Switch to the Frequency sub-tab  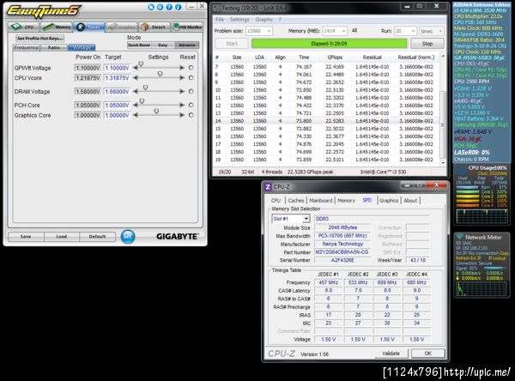[27, 48]
